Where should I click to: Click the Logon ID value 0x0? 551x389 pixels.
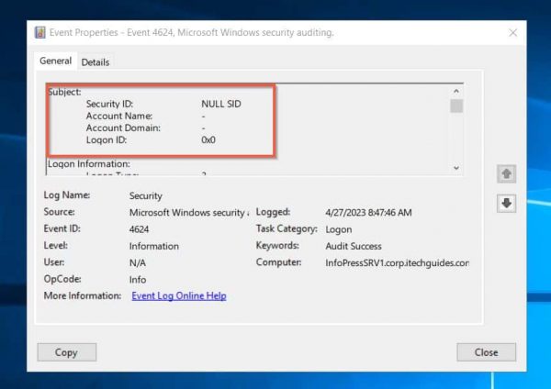pyautogui.click(x=208, y=140)
